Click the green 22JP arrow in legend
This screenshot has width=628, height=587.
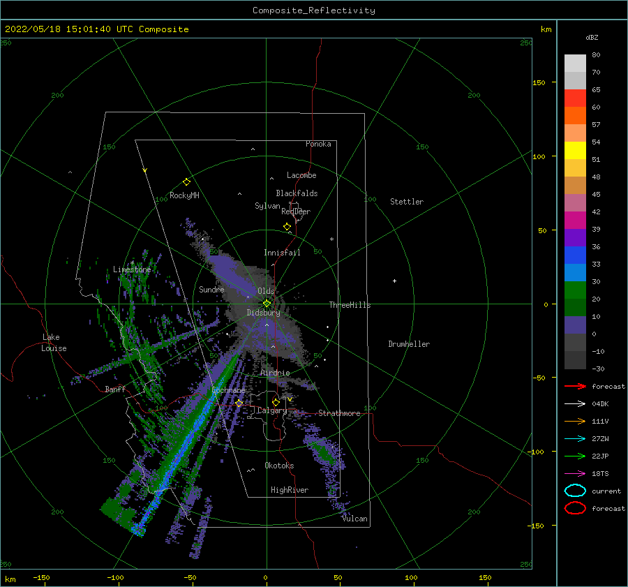(575, 456)
